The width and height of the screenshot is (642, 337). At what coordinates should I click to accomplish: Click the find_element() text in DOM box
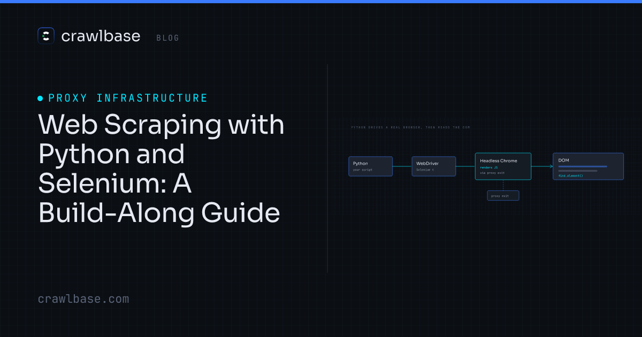570,175
